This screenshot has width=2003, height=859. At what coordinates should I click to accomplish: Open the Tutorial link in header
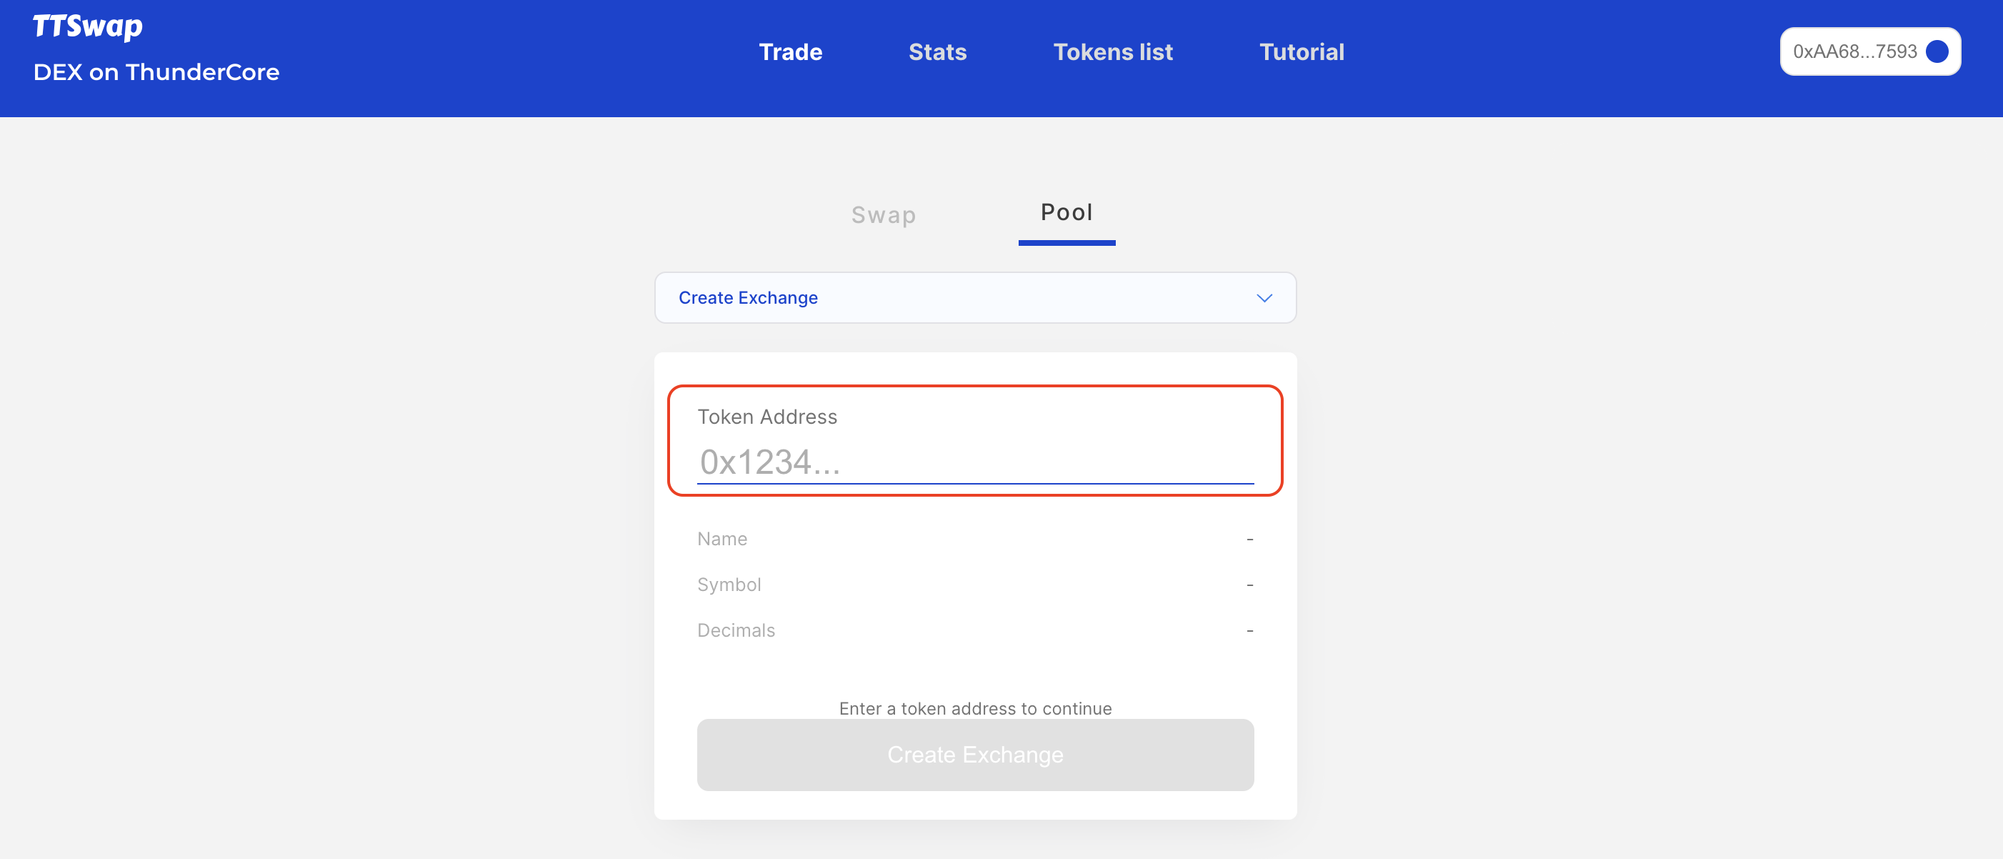pos(1301,52)
